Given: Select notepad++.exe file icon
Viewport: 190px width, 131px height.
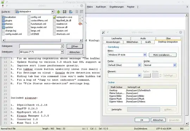Looking at the screenshot, I should tap(55, 17).
